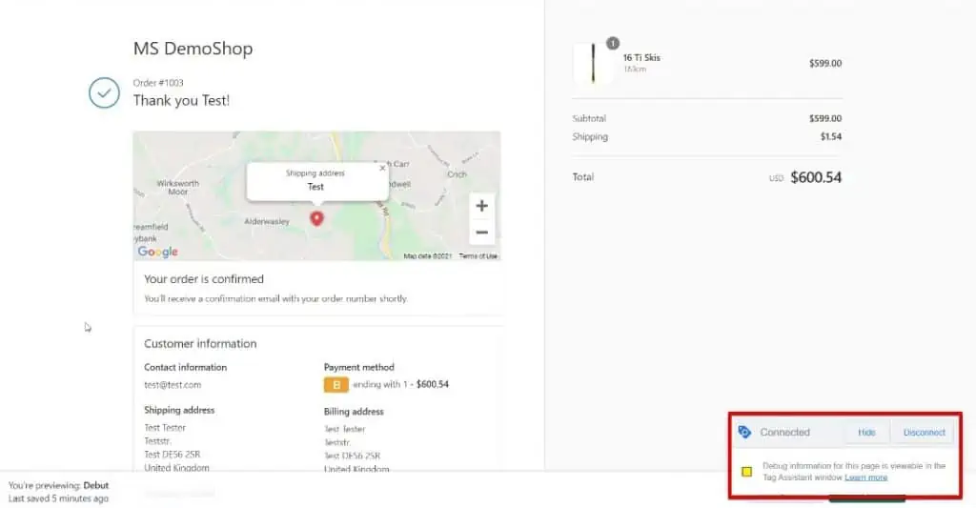Select the Thank you Test! heading

point(181,100)
